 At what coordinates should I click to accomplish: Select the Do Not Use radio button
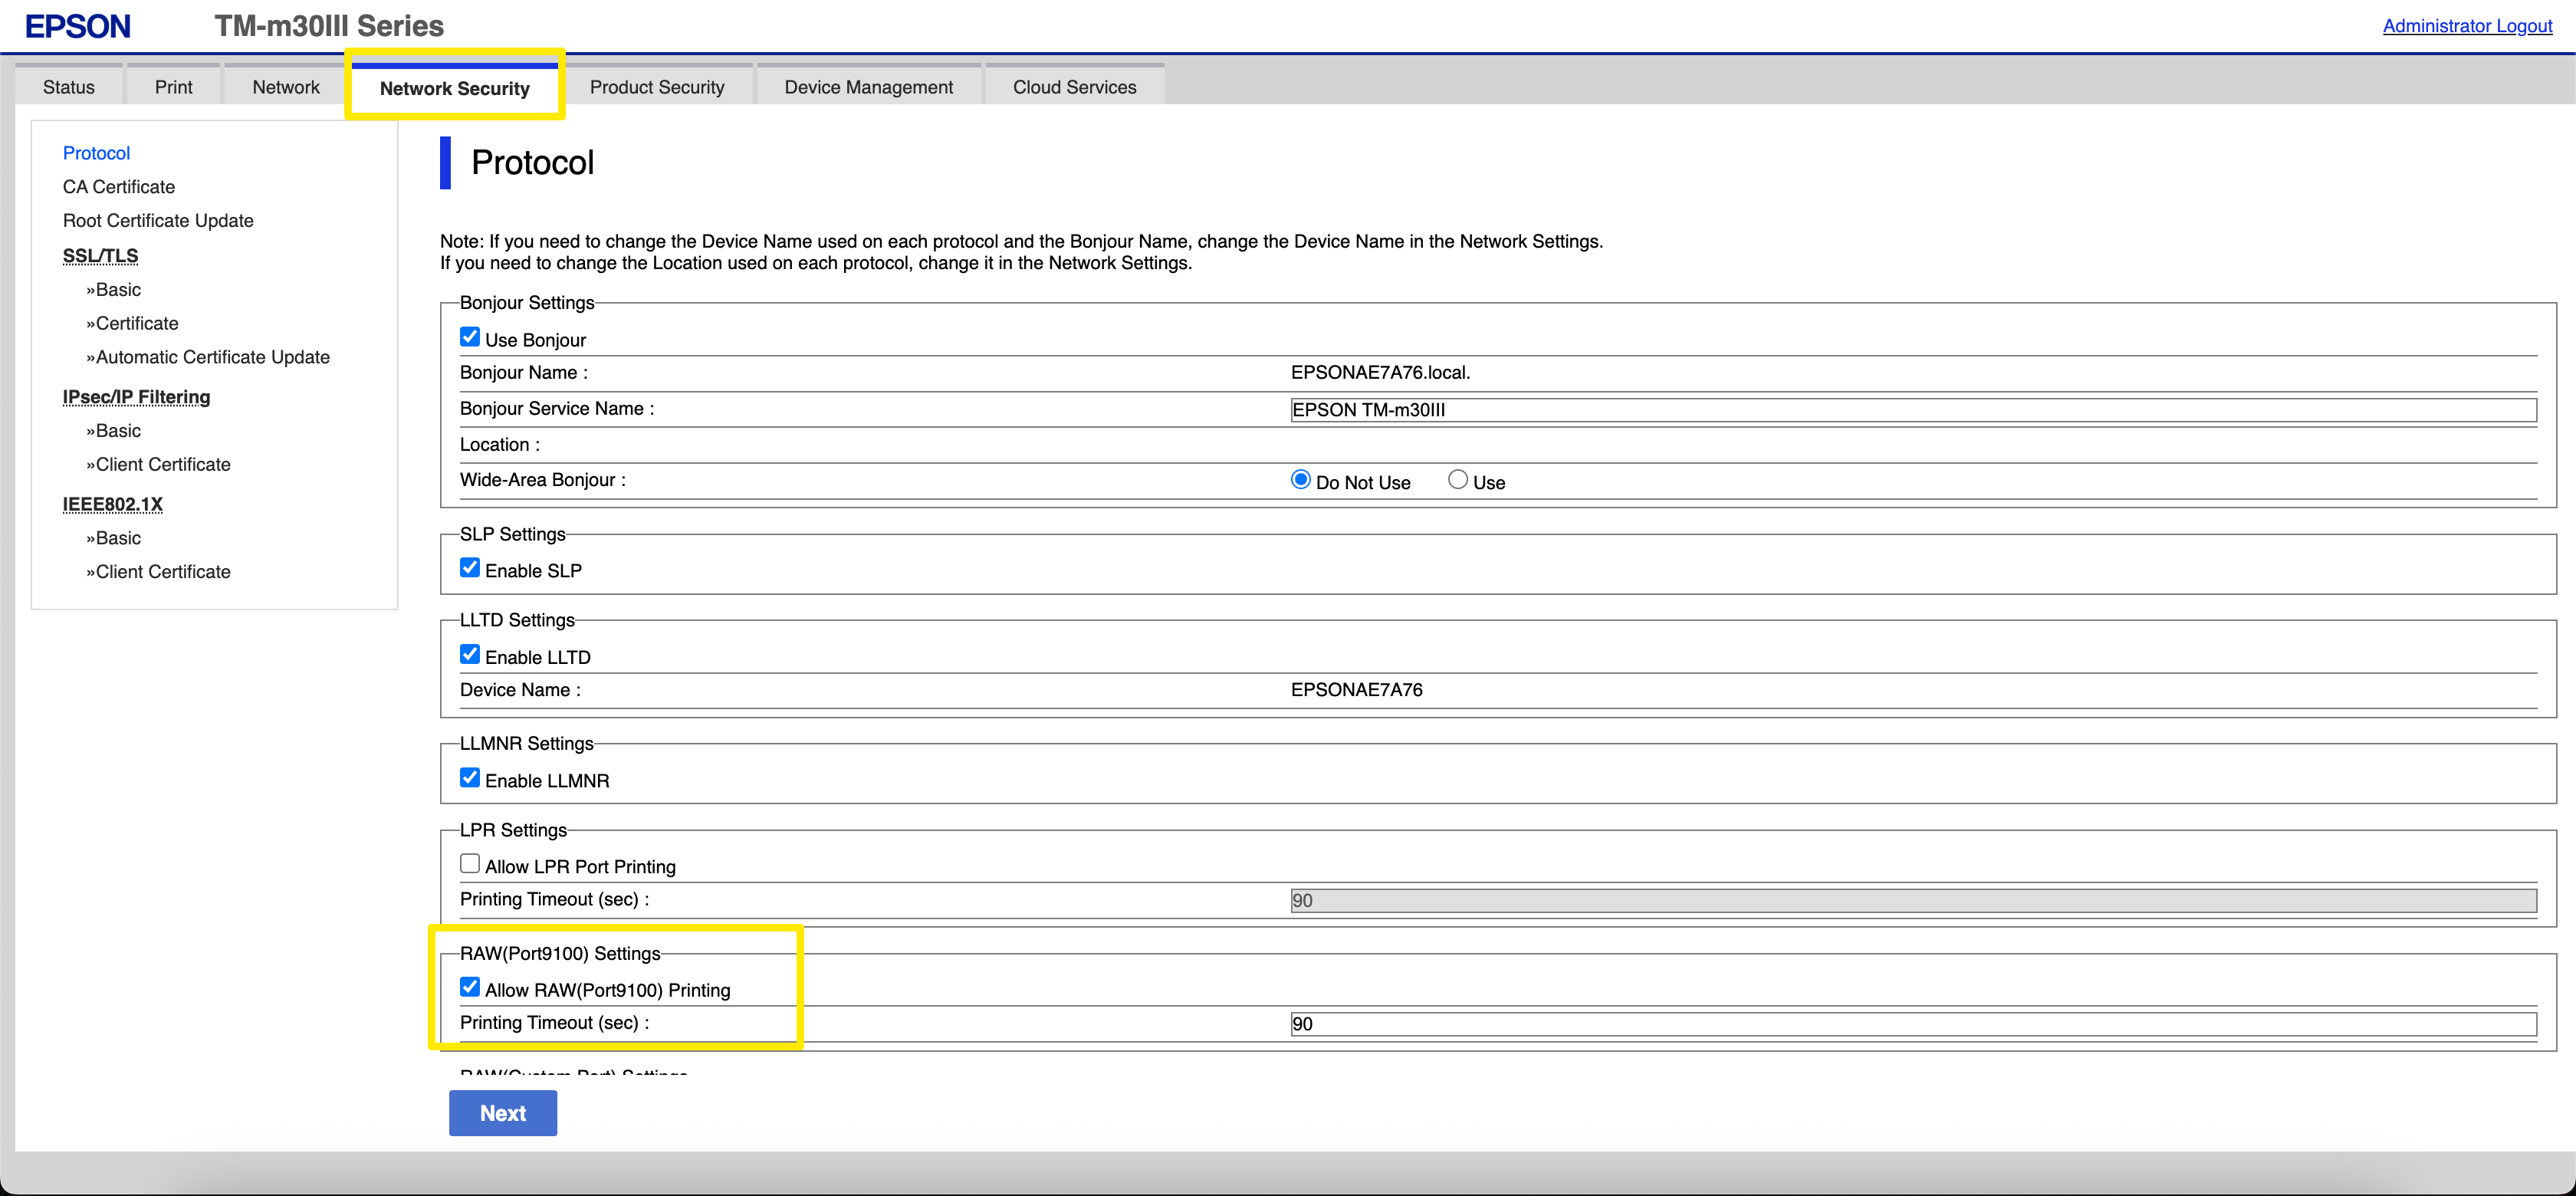[1300, 480]
